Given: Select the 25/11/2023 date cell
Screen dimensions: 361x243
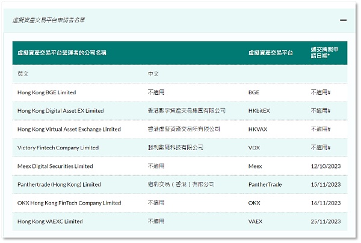Looking at the screenshot, I should coord(326,221).
